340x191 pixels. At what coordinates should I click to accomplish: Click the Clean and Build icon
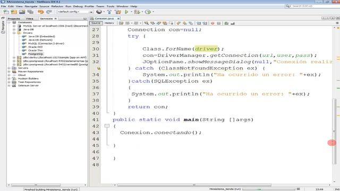point(118,12)
